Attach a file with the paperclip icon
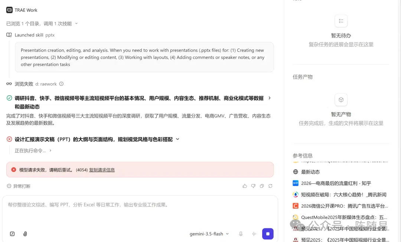 (x=25, y=234)
